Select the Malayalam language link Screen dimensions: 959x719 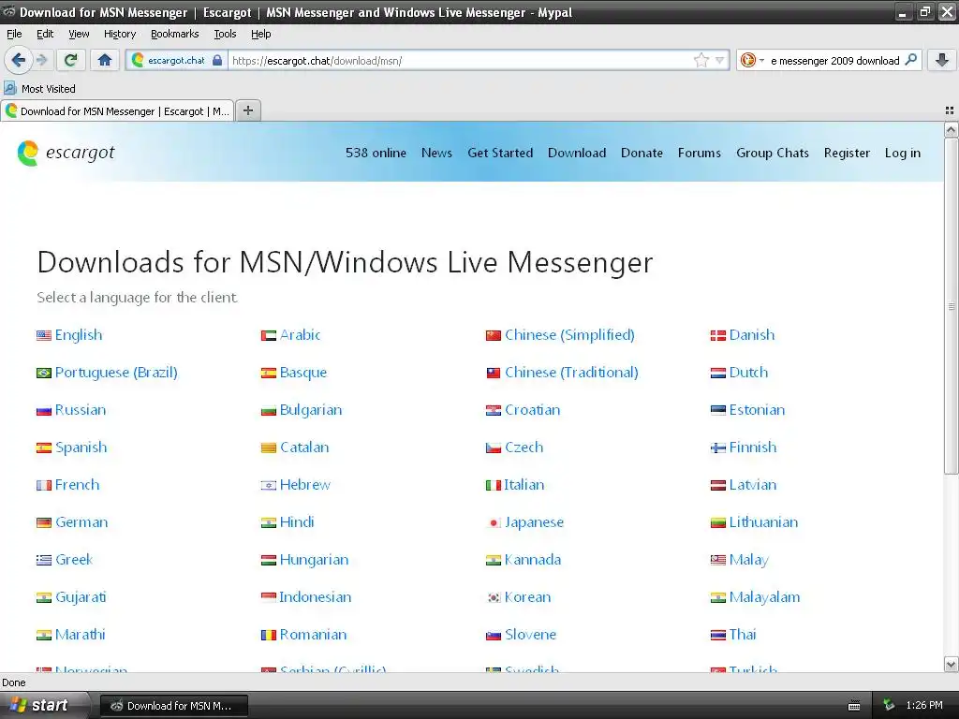764,597
